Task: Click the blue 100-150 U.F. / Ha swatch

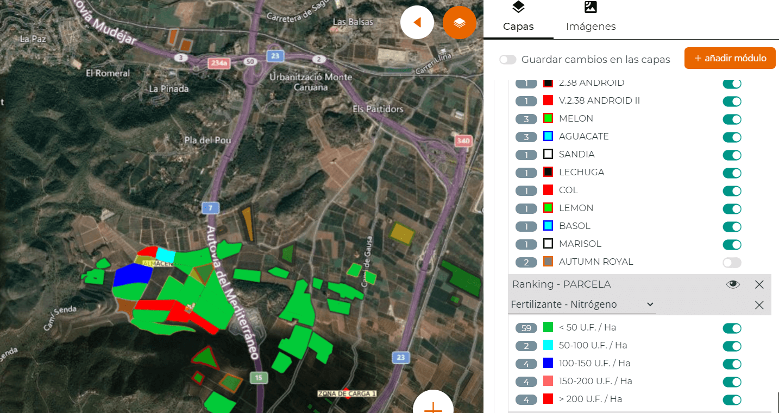Action: (x=548, y=363)
